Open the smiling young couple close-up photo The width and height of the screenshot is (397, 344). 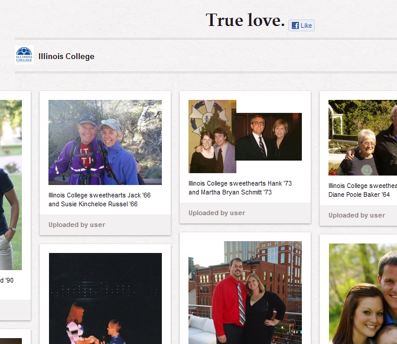pos(363,294)
